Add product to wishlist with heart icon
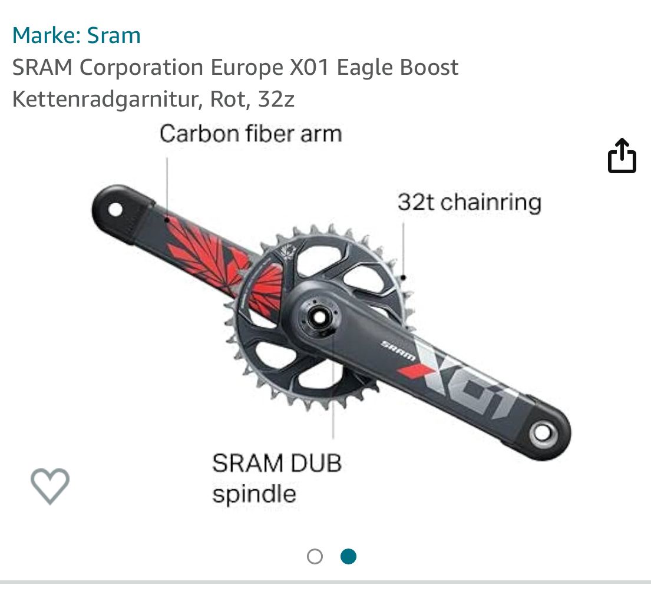Screen dimensions: 651x598 coord(50,486)
